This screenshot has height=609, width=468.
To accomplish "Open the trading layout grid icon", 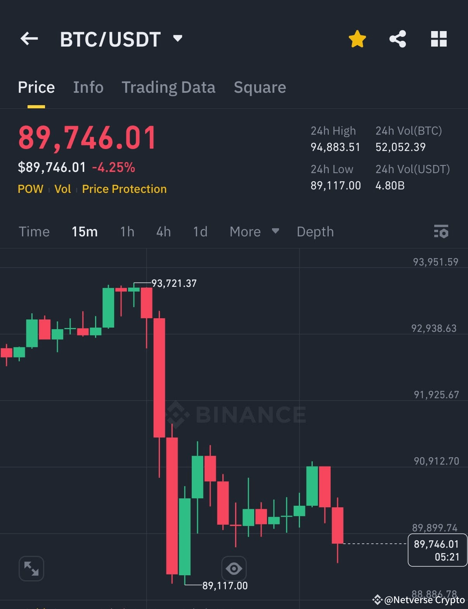I will [x=438, y=38].
